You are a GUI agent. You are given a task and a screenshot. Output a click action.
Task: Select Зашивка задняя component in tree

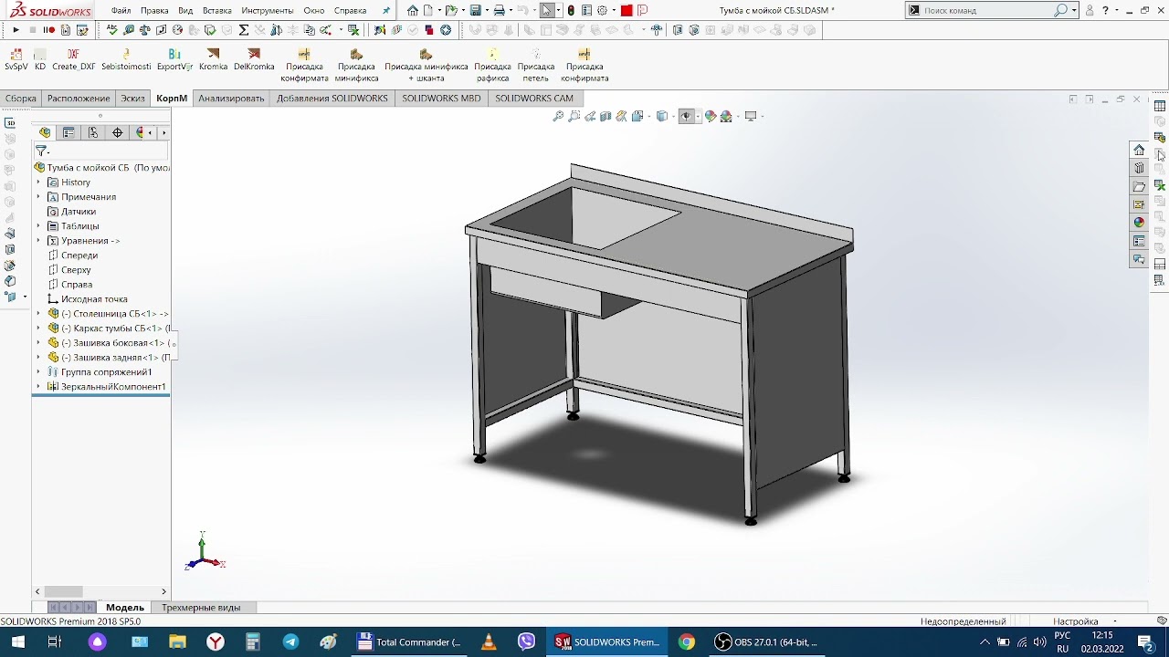[x=108, y=358]
